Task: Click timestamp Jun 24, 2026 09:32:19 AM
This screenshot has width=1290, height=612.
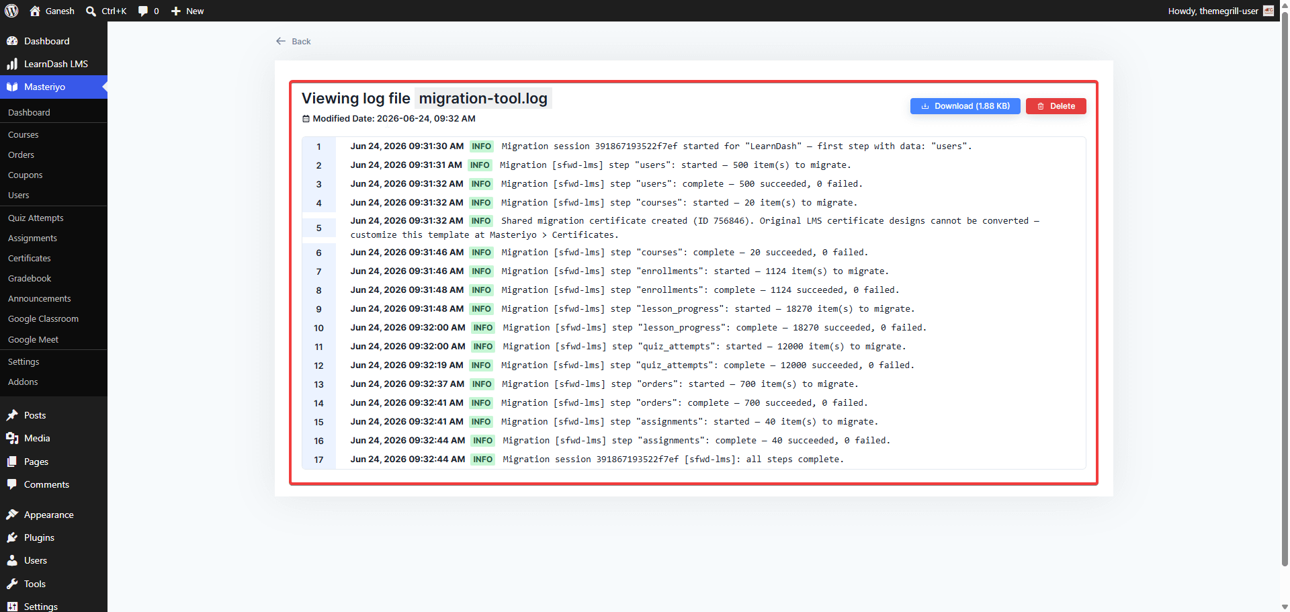Action: (x=406, y=365)
